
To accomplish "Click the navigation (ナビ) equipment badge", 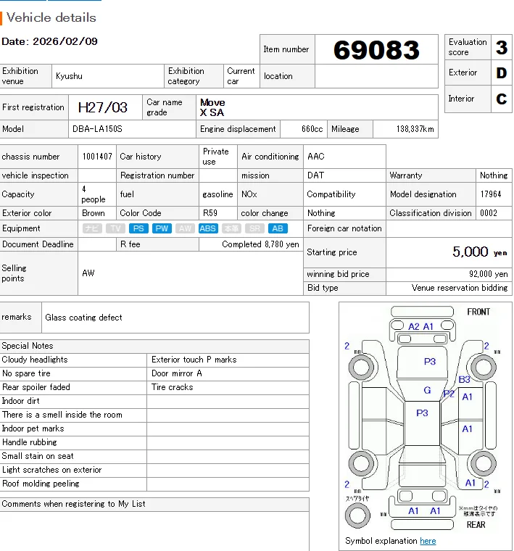I will point(92,228).
